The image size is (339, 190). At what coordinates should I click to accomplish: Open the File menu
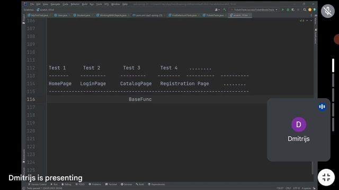pos(32,4)
